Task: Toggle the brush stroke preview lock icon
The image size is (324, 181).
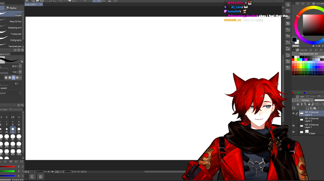Action: click(22, 61)
